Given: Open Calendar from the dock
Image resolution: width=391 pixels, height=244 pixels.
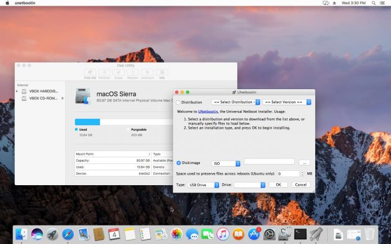Looking at the screenshot, I should [x=114, y=234].
